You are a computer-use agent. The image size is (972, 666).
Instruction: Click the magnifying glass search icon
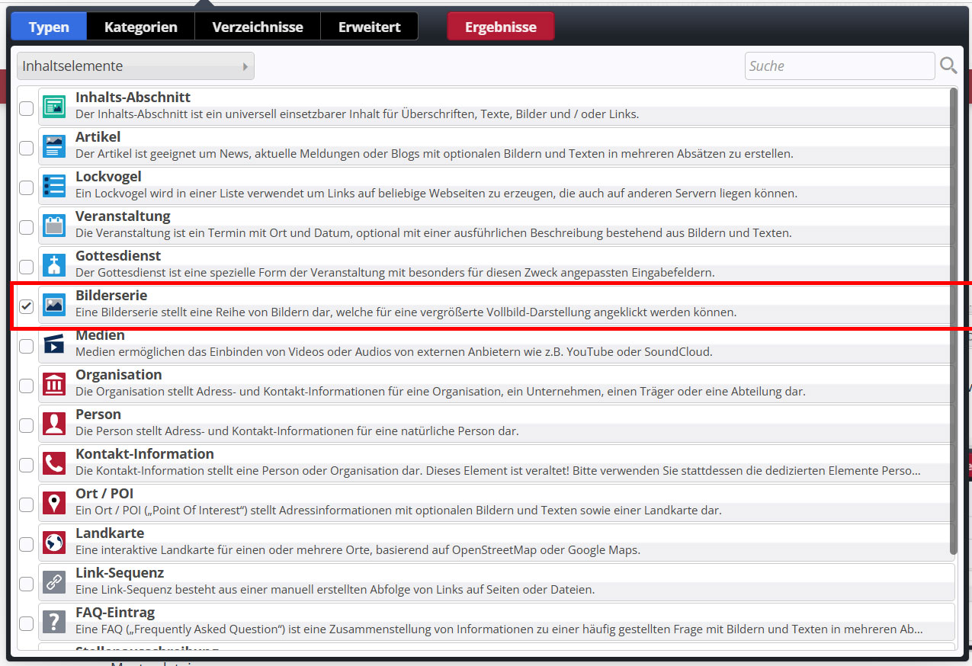(x=948, y=66)
